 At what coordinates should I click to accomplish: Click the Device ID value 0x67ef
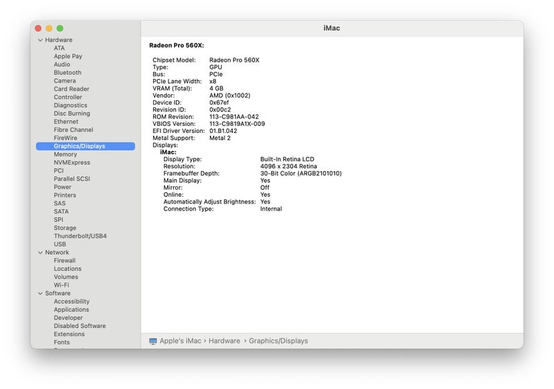219,102
